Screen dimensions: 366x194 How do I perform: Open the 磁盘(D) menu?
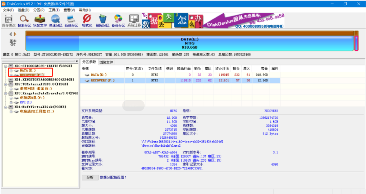click(24, 10)
